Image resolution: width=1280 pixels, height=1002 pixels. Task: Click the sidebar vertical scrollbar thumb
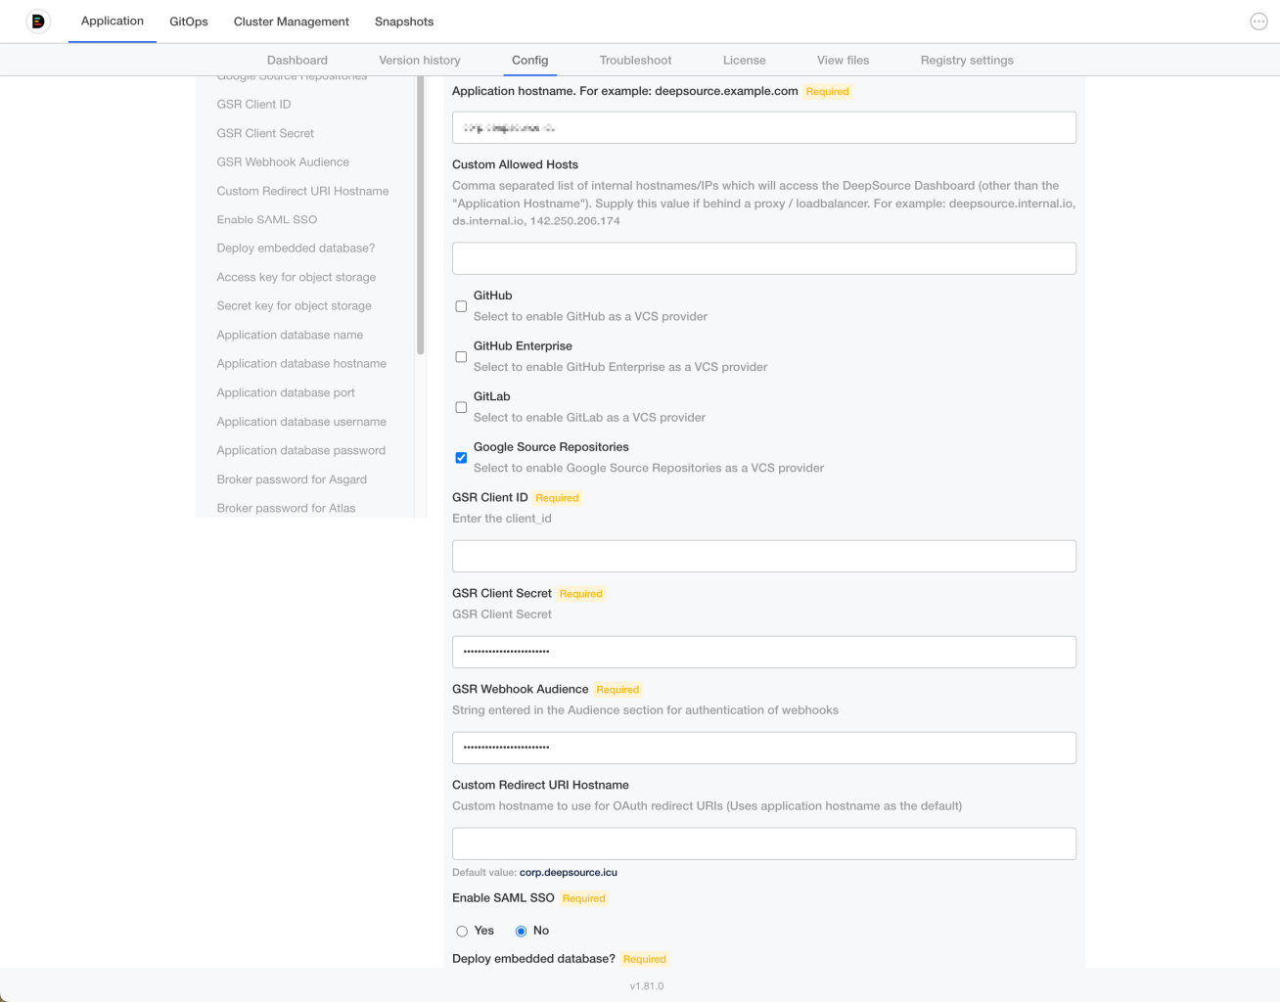coord(420,215)
